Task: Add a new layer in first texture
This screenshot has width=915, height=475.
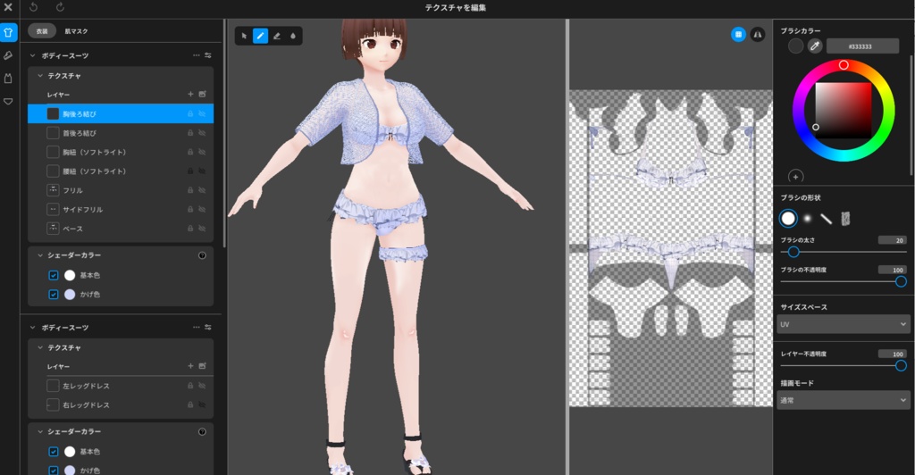Action: coord(190,94)
